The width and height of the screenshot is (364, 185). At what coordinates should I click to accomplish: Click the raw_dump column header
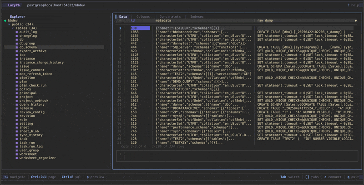(265, 20)
